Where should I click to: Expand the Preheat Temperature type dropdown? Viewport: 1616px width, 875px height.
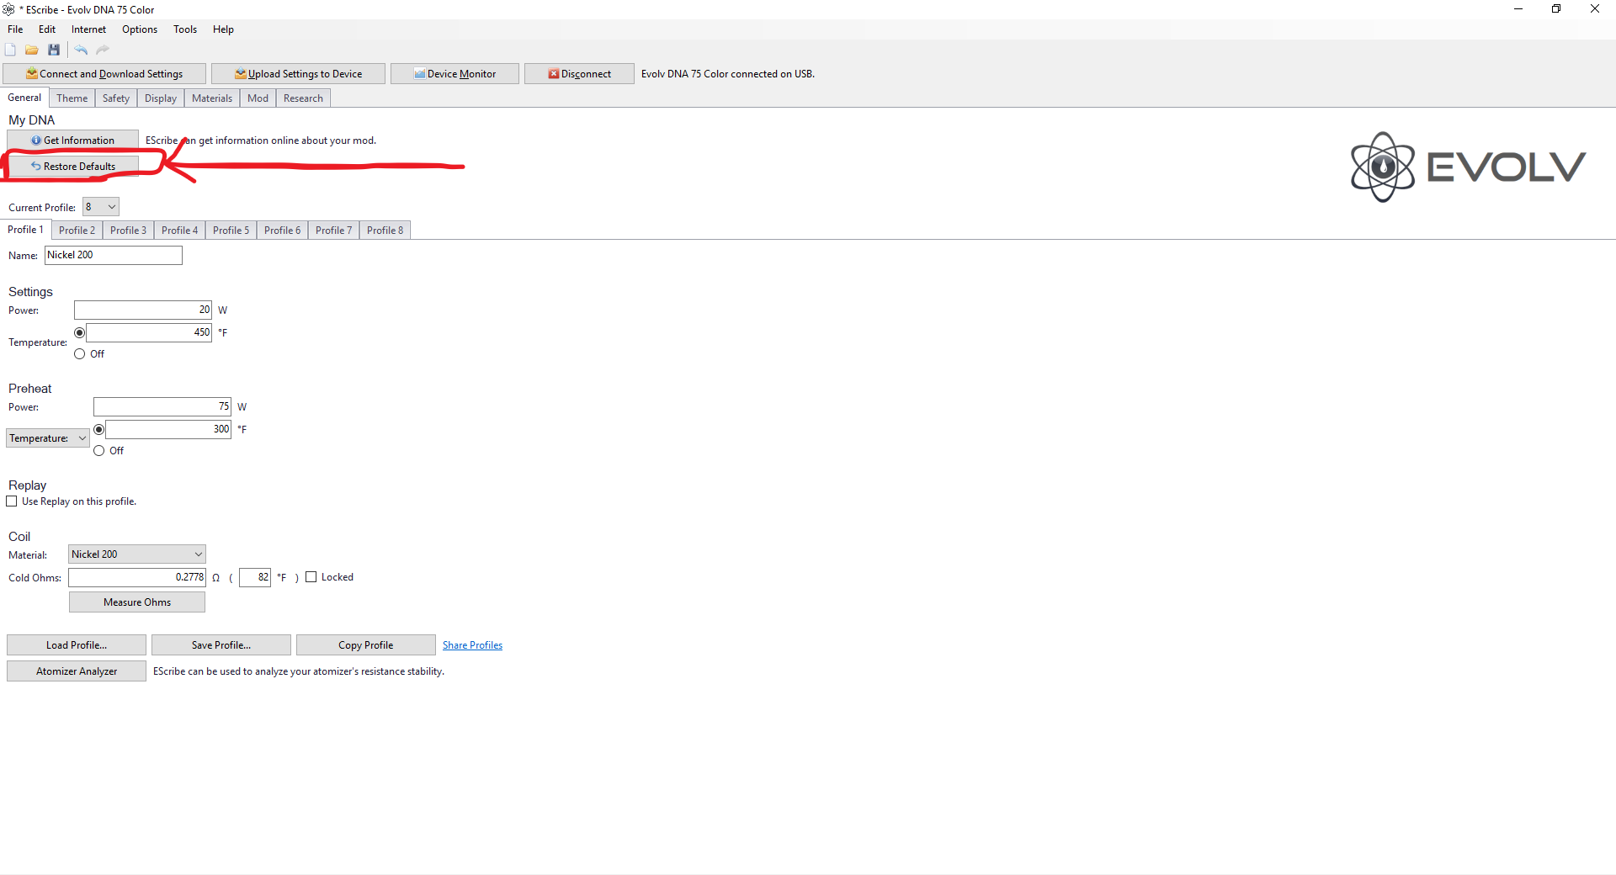click(x=48, y=438)
